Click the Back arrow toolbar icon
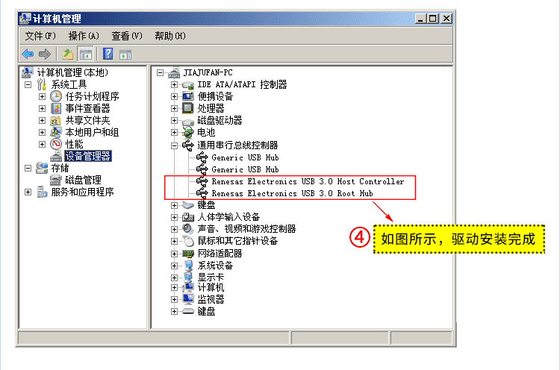 click(28, 54)
